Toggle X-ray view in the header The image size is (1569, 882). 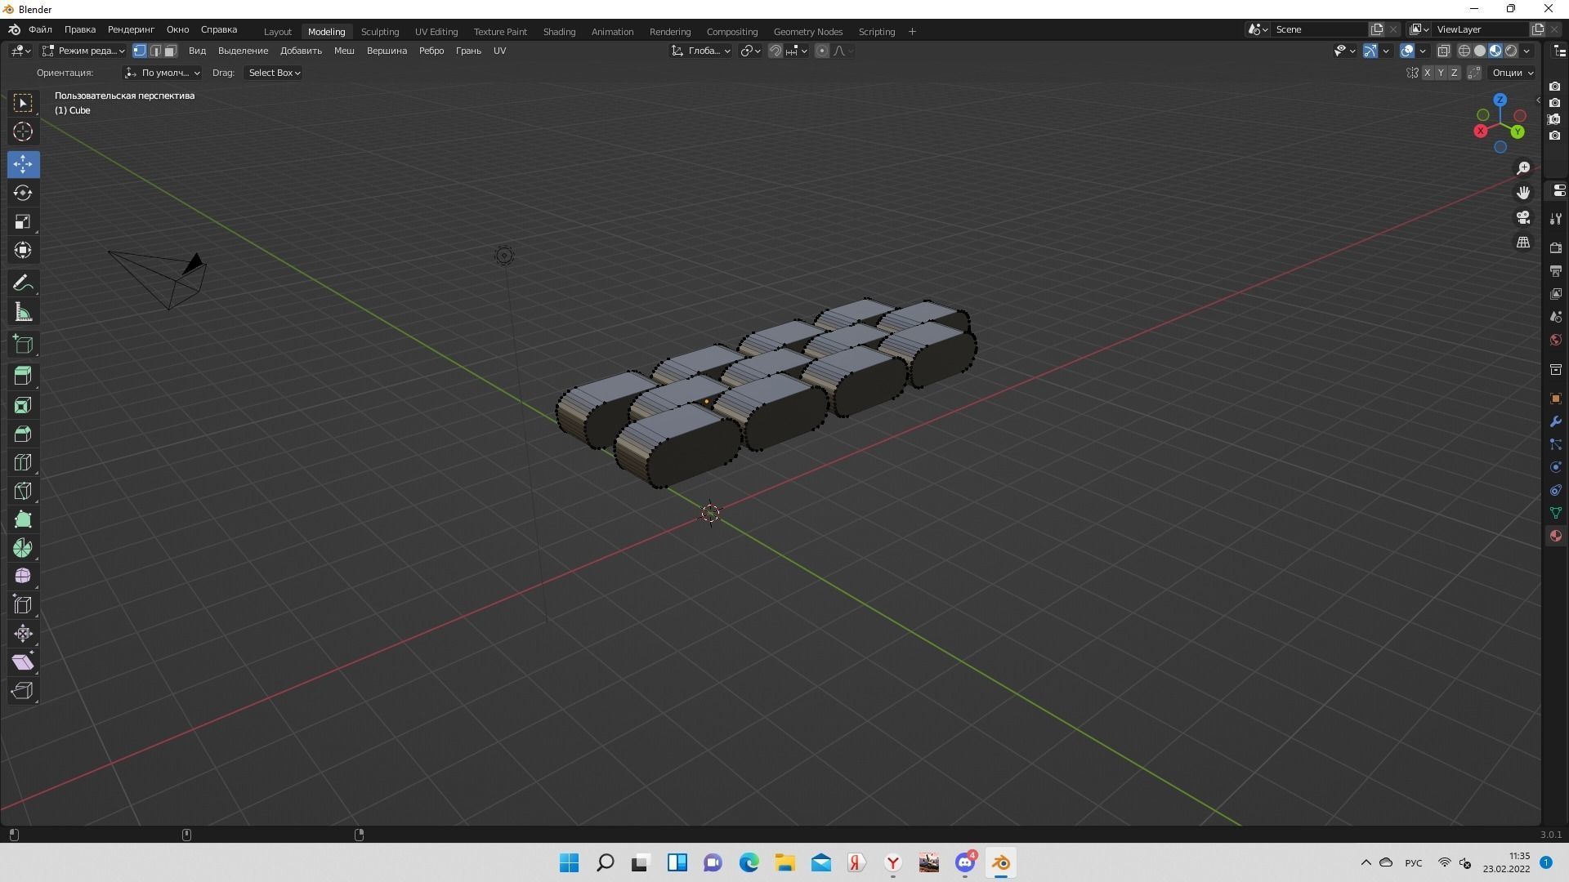(x=1445, y=50)
